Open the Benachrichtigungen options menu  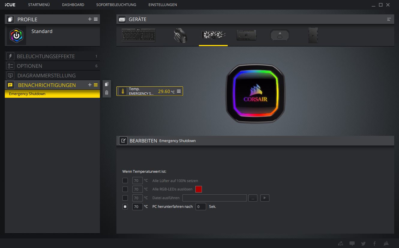(96, 85)
